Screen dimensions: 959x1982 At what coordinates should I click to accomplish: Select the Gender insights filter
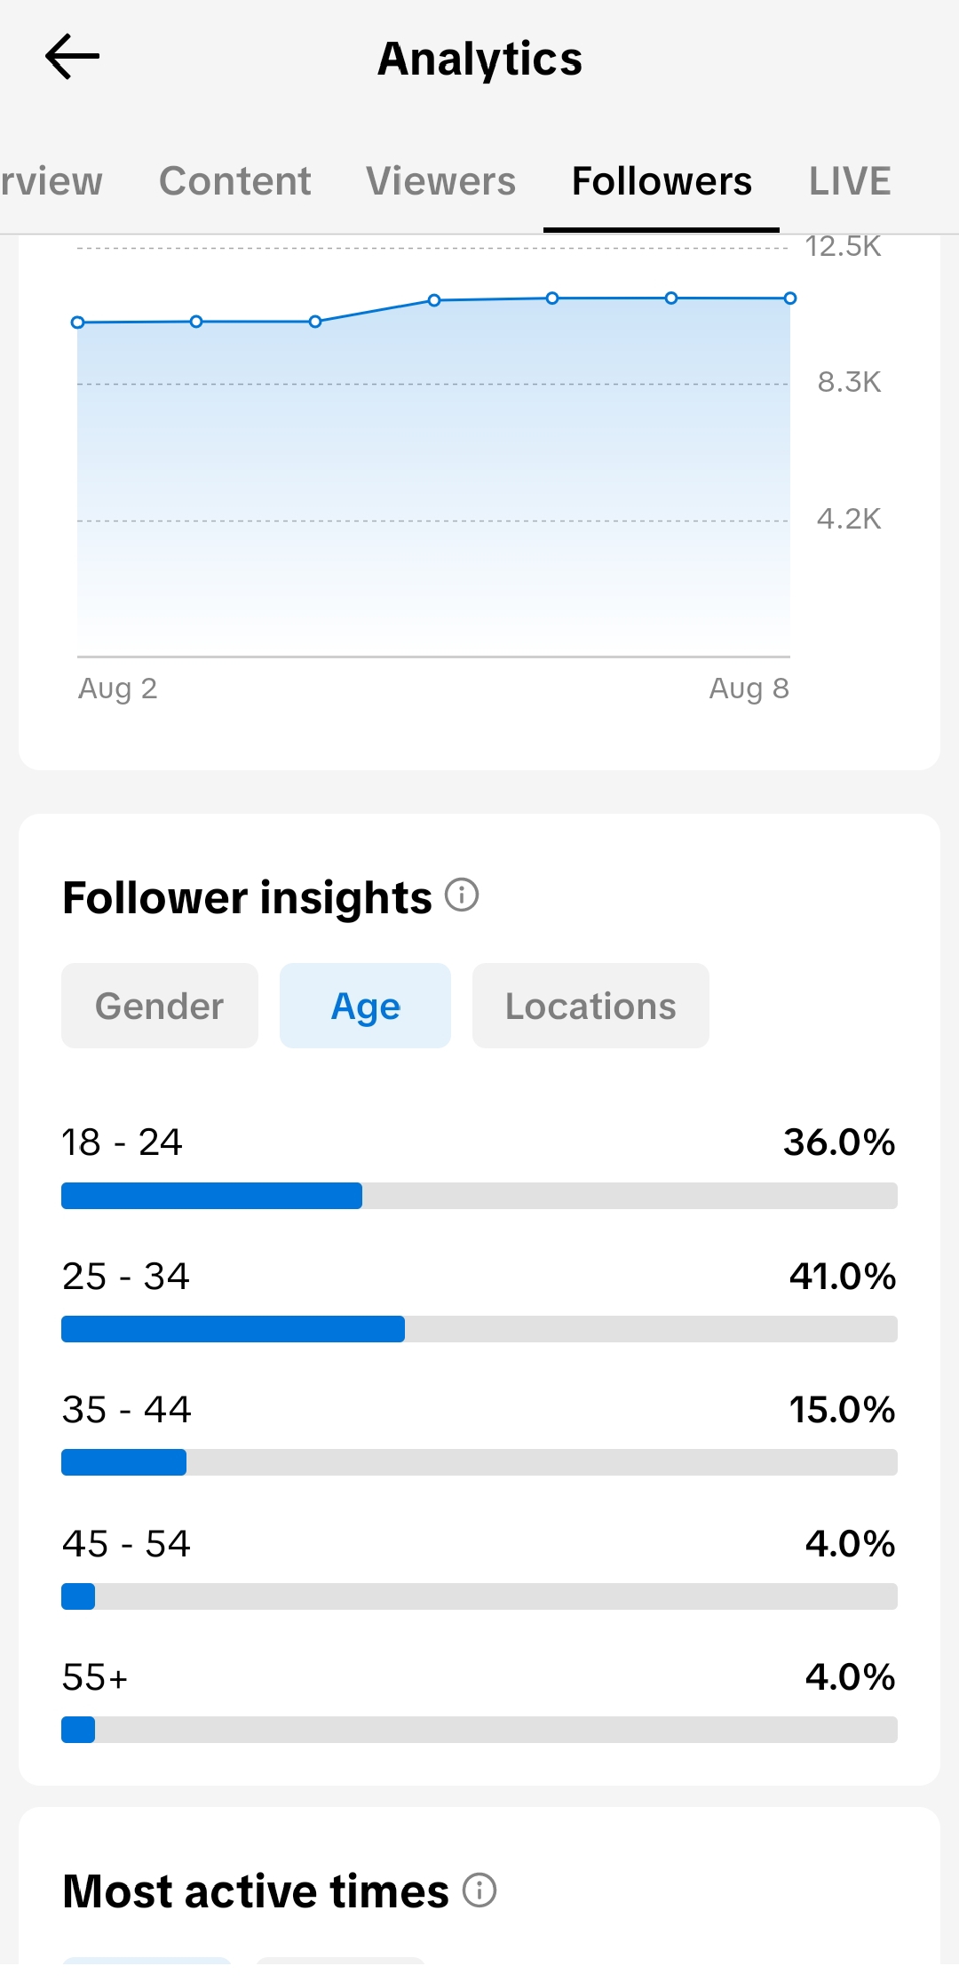click(x=160, y=1006)
